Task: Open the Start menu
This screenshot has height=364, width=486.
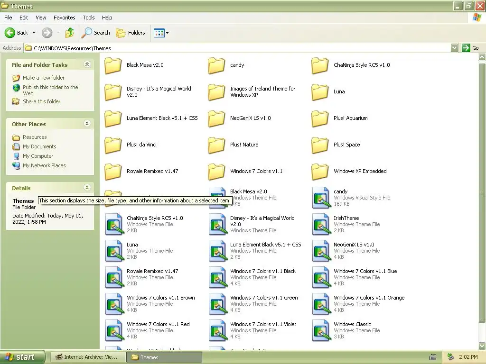Action: pos(22,357)
